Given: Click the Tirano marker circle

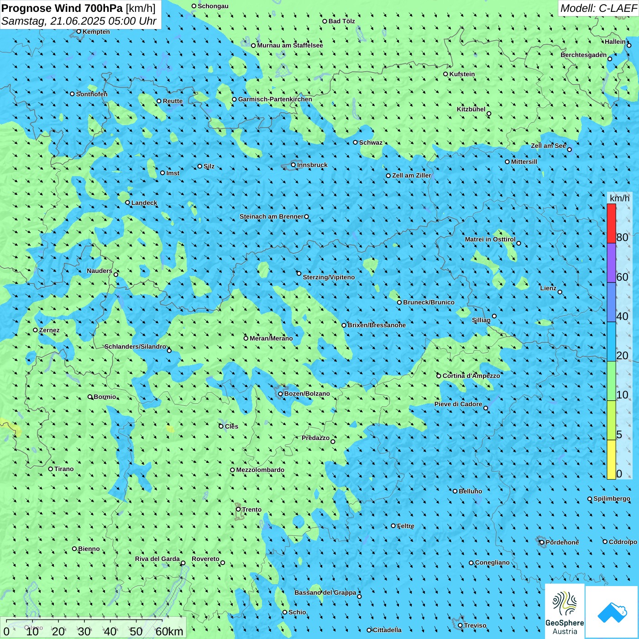Looking at the screenshot, I should coord(51,469).
